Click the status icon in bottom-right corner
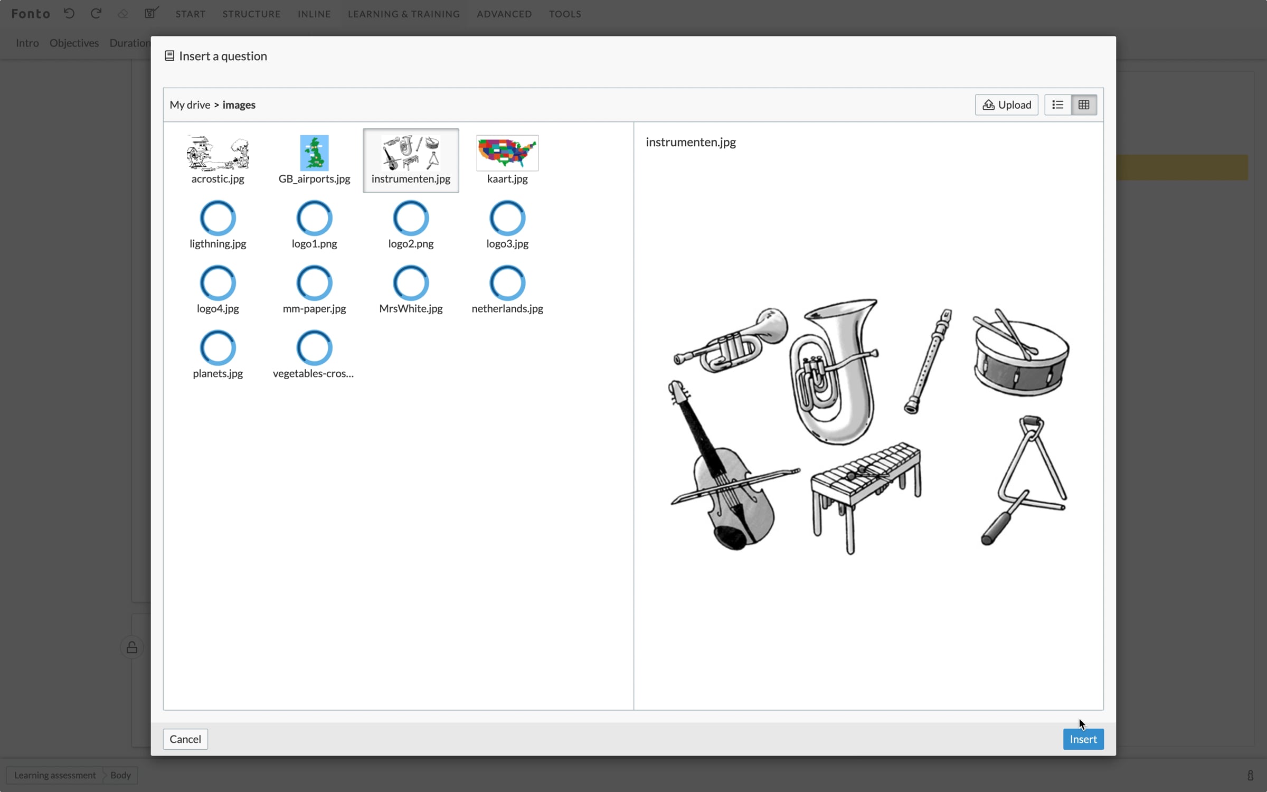This screenshot has width=1267, height=792. 1250,775
